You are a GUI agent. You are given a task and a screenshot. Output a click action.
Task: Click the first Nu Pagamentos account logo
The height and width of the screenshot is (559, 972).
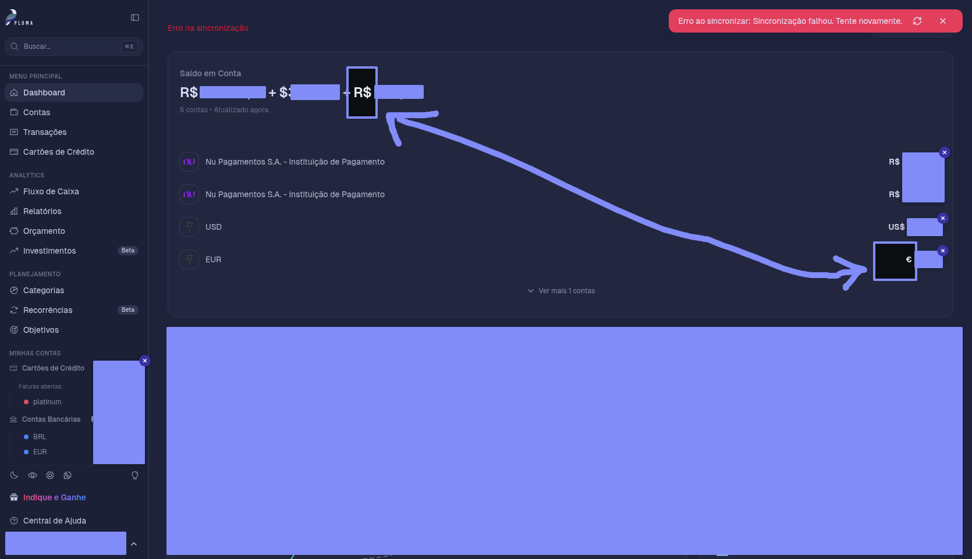(x=189, y=162)
